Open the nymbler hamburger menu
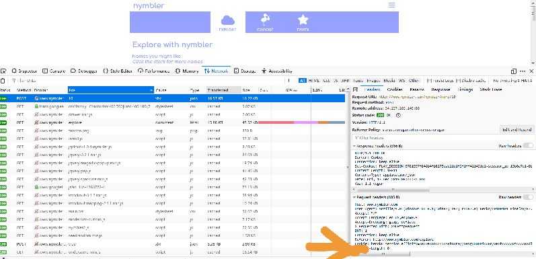 tap(391, 5)
